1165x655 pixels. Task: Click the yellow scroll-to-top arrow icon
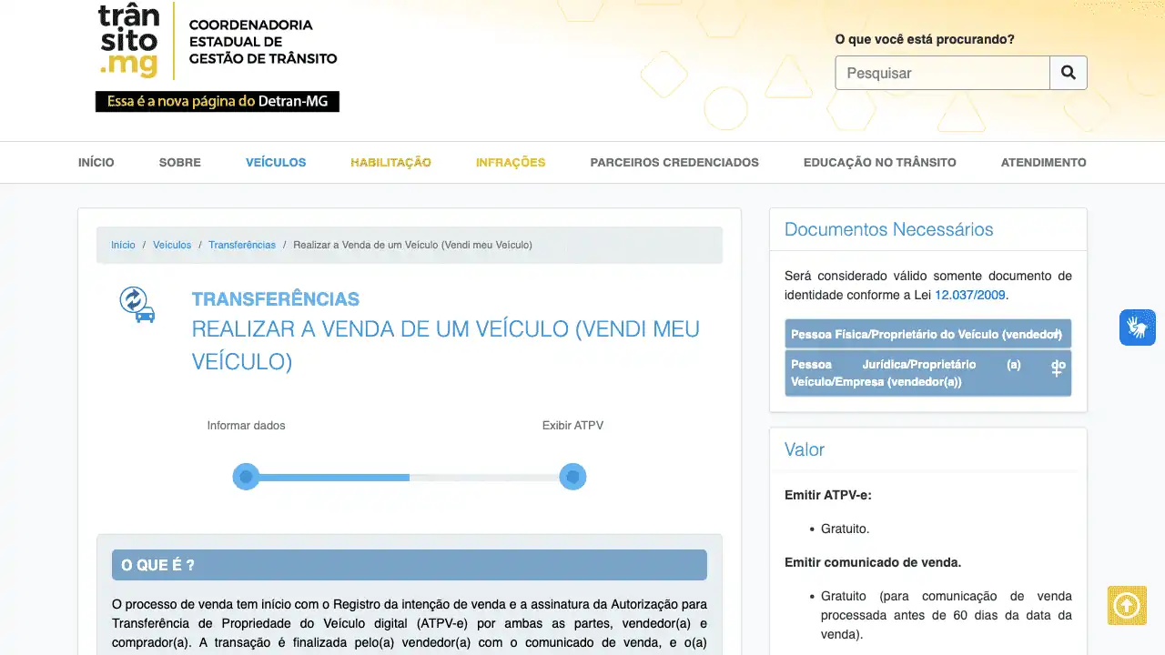tap(1126, 605)
